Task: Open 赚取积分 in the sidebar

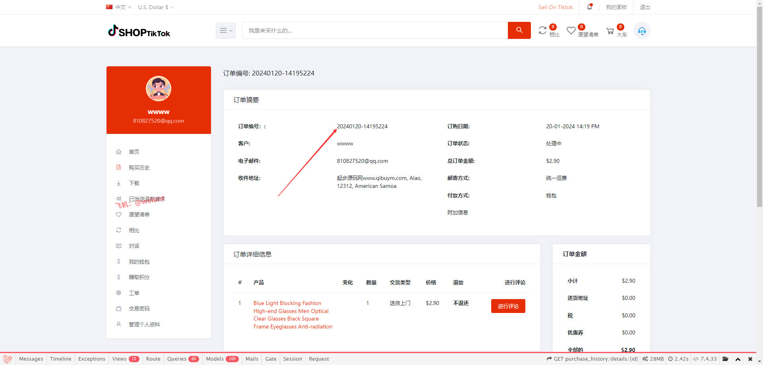Action: 139,277
